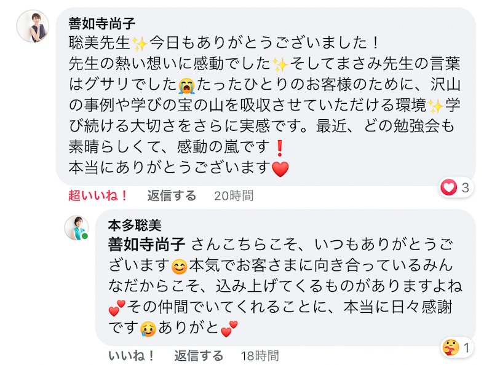Toggle the 超いいね！ reaction on first comment
The image size is (492, 365).
click(x=98, y=195)
